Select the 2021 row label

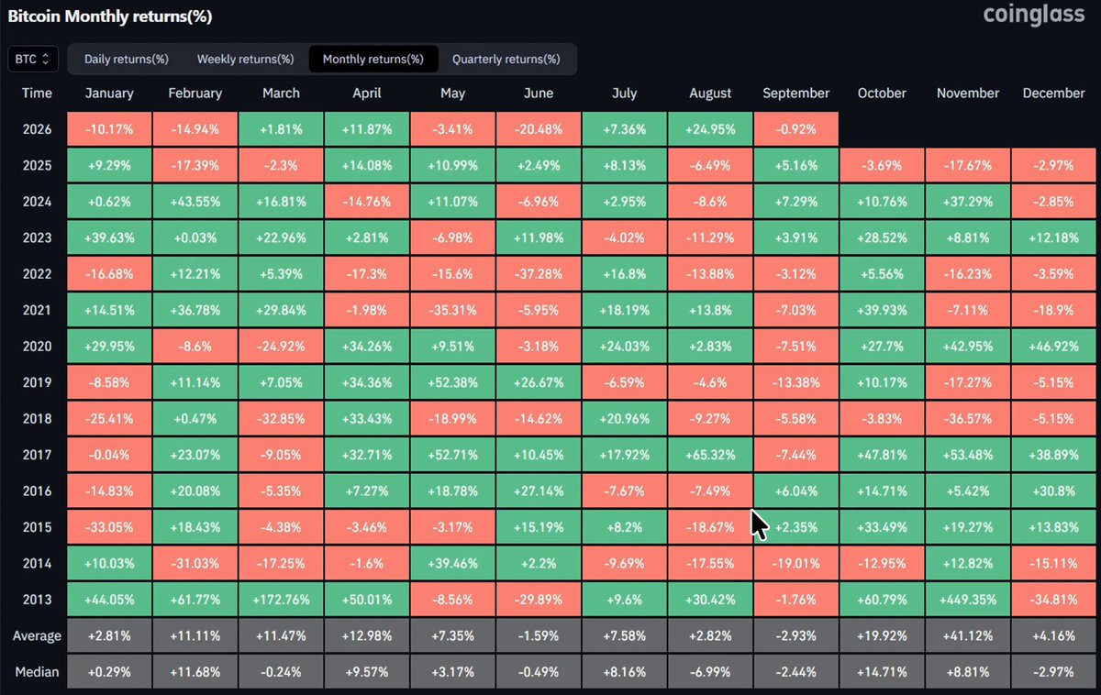tap(38, 310)
